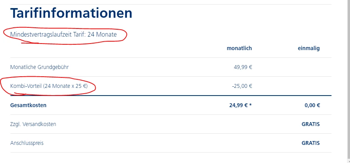Click the 24,99 € * total monthly price
Screen dimensions: 350x163
click(x=239, y=105)
